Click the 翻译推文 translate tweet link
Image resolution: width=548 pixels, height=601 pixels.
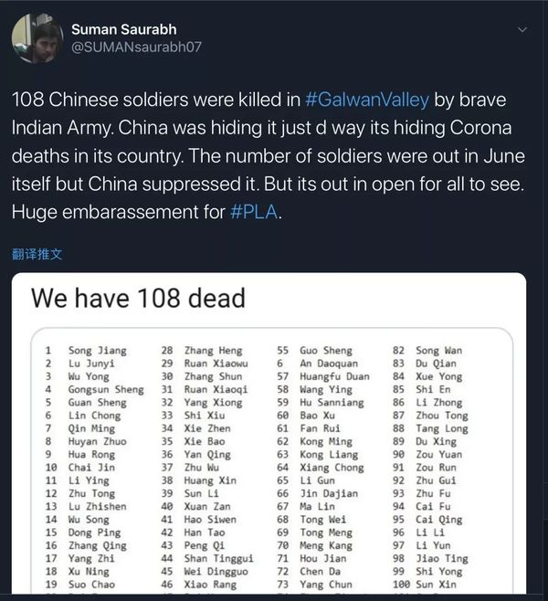coord(37,253)
